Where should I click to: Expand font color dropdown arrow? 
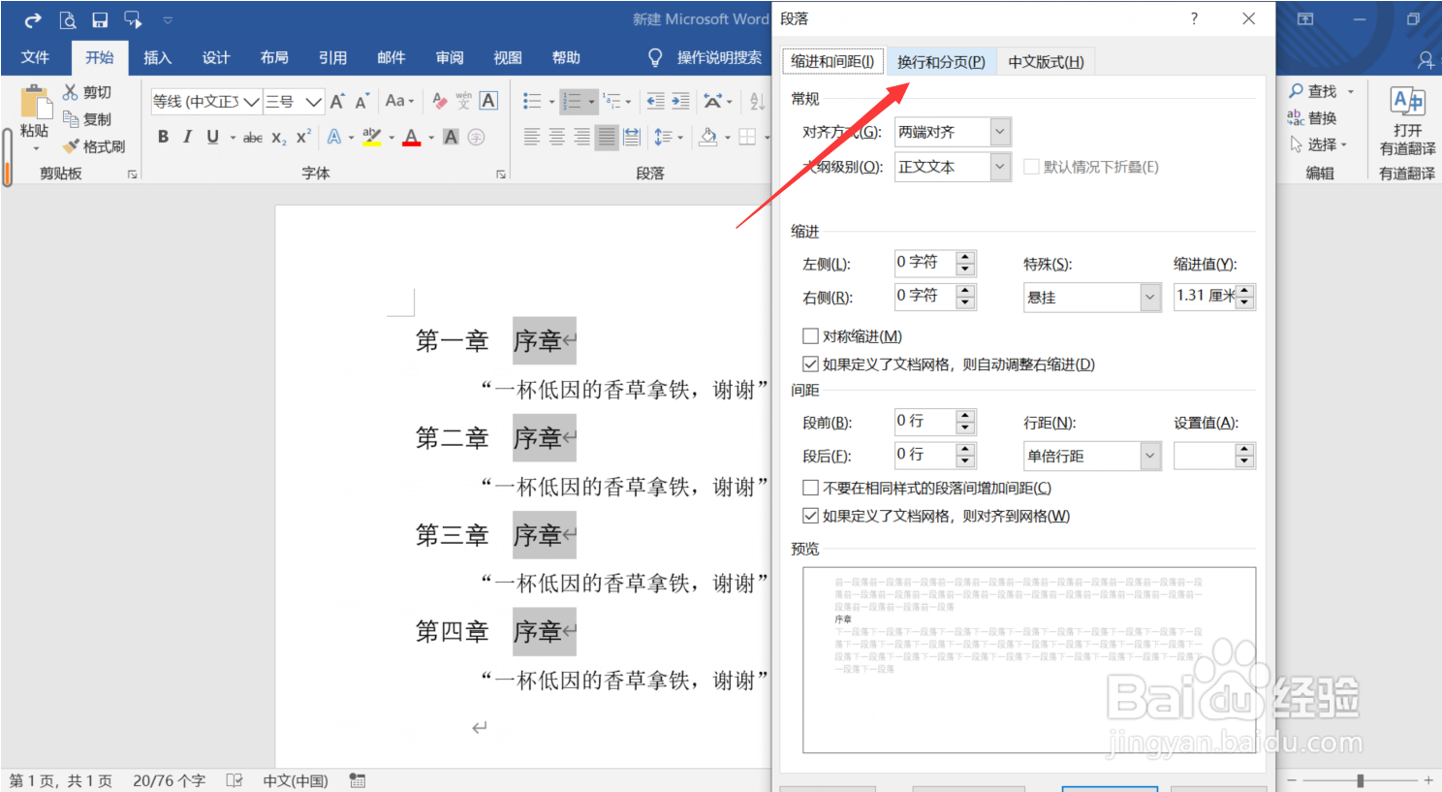click(431, 138)
